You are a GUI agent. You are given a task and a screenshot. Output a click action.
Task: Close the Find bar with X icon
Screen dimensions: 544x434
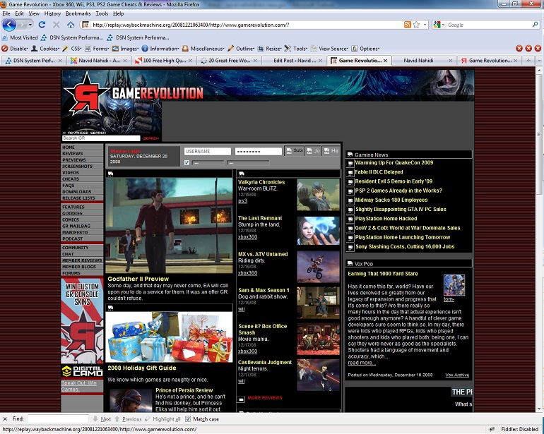[5, 418]
